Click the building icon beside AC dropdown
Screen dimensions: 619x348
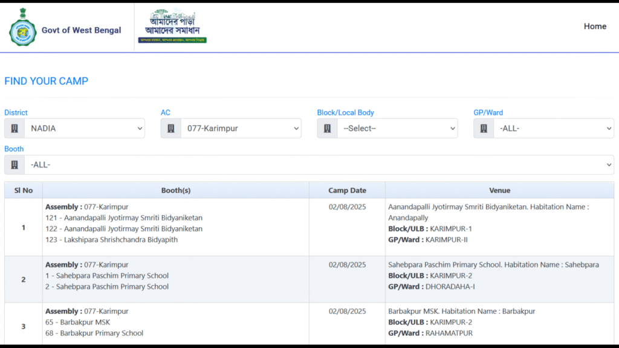171,128
